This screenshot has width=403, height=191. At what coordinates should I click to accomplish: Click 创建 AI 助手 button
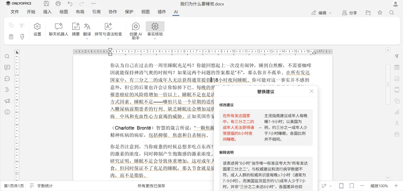[136, 31]
